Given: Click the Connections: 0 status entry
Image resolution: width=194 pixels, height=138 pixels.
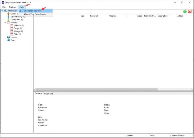Looking at the screenshot, I should point(177,136).
